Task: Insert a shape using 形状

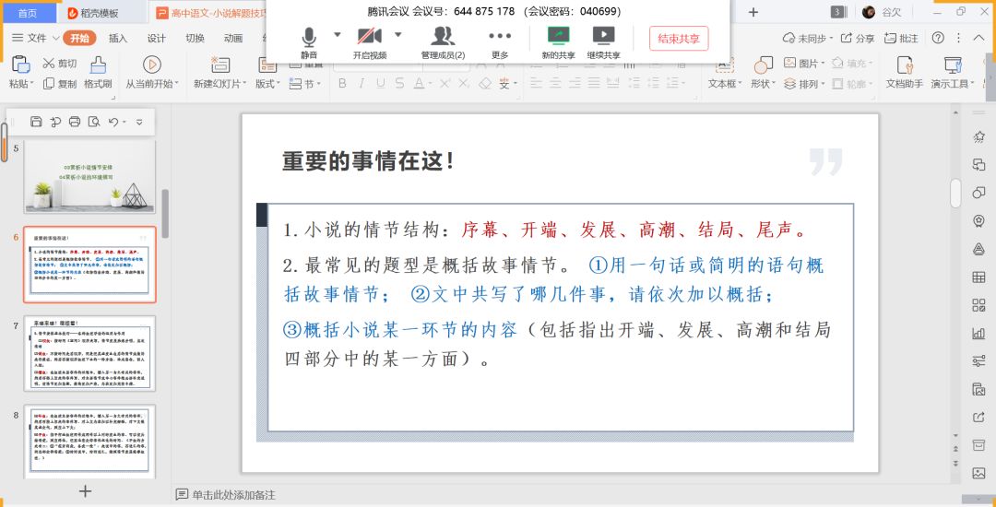Action: 763,65
